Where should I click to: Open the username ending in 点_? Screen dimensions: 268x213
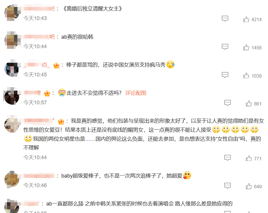pos(37,65)
